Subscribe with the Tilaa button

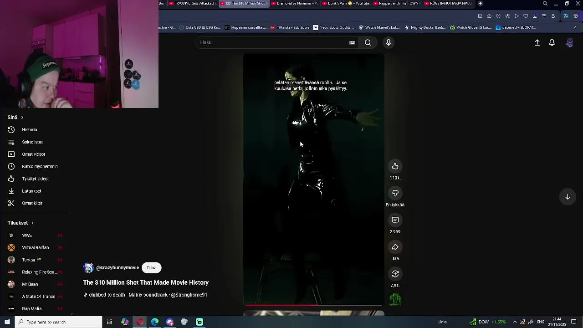152,268
